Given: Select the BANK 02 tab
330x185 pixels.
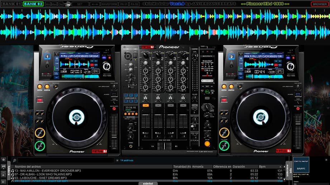Looking at the screenshot, I should (33, 4).
